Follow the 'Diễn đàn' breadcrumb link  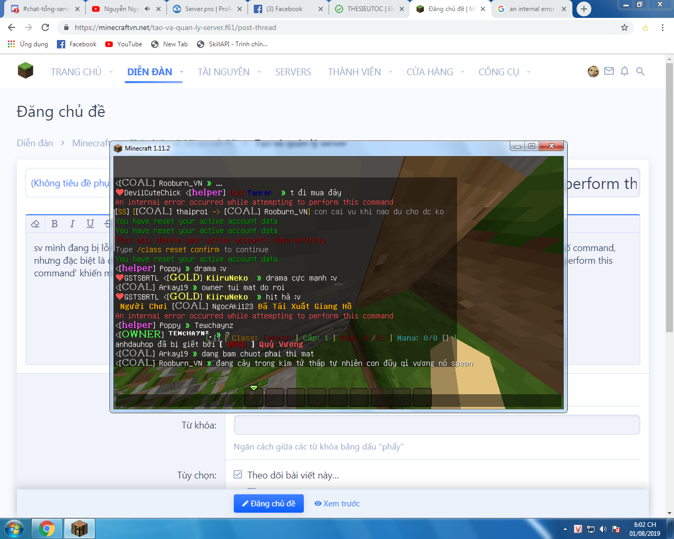coord(35,143)
